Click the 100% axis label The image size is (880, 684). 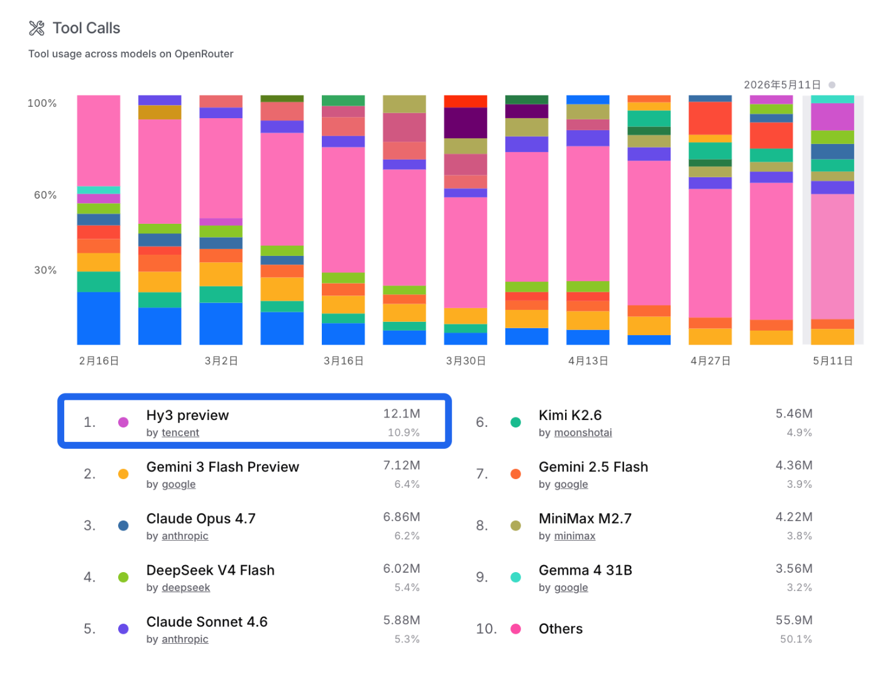click(x=42, y=103)
